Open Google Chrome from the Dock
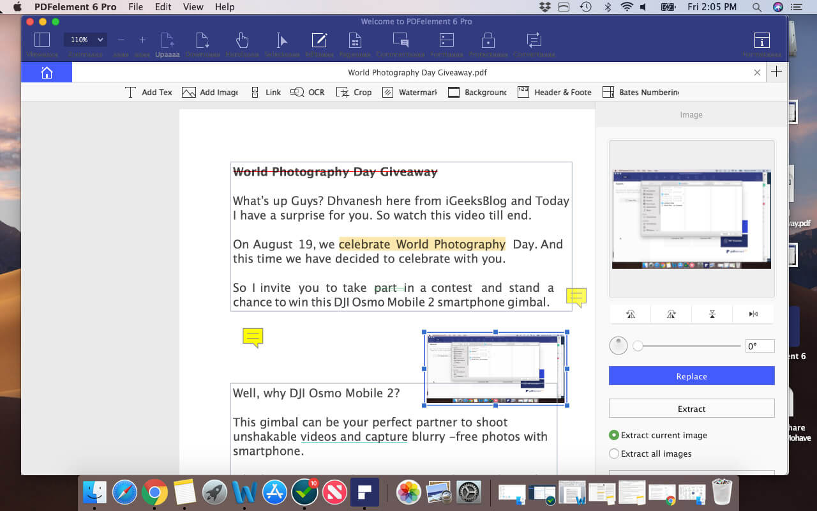 click(x=154, y=492)
